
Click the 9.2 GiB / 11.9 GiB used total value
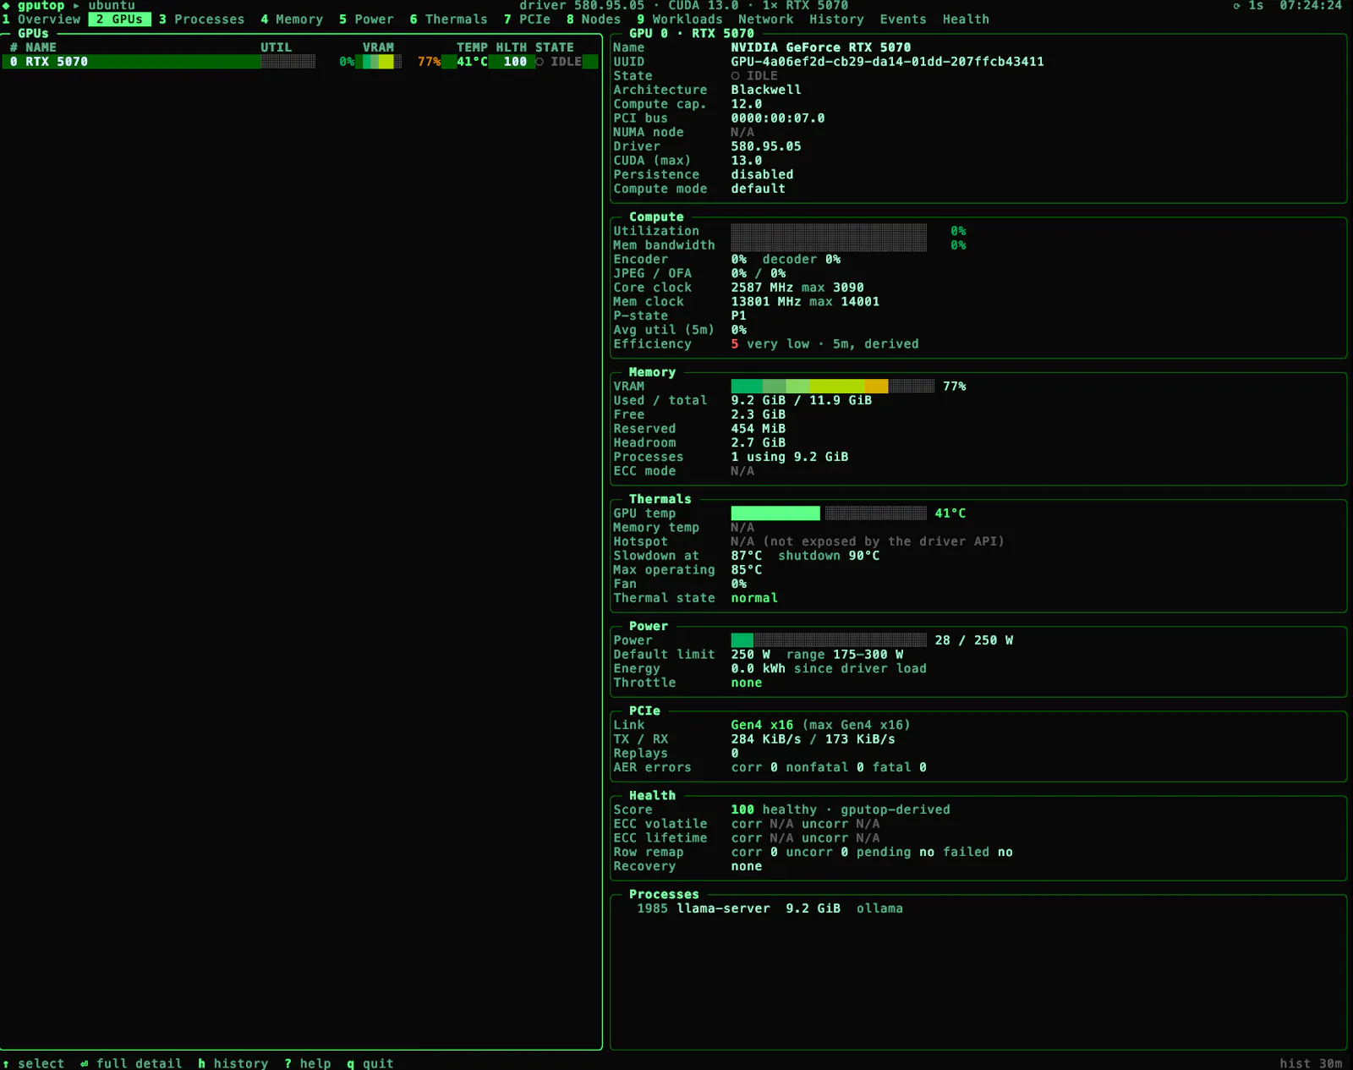[801, 400]
